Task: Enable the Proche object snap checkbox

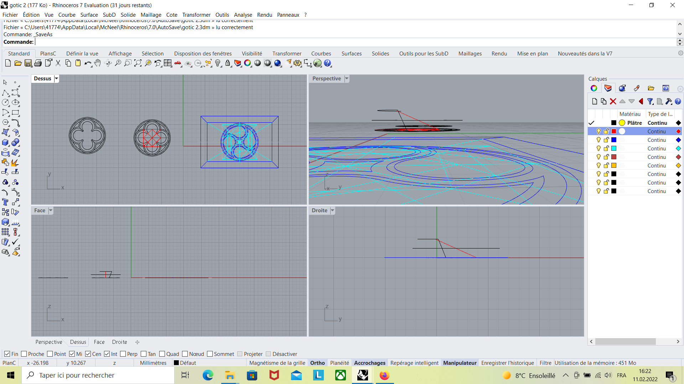Action: [x=24, y=354]
